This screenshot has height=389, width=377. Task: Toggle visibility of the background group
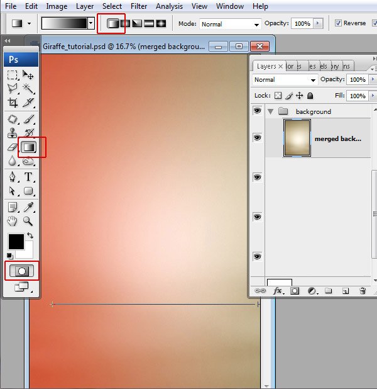pyautogui.click(x=257, y=111)
